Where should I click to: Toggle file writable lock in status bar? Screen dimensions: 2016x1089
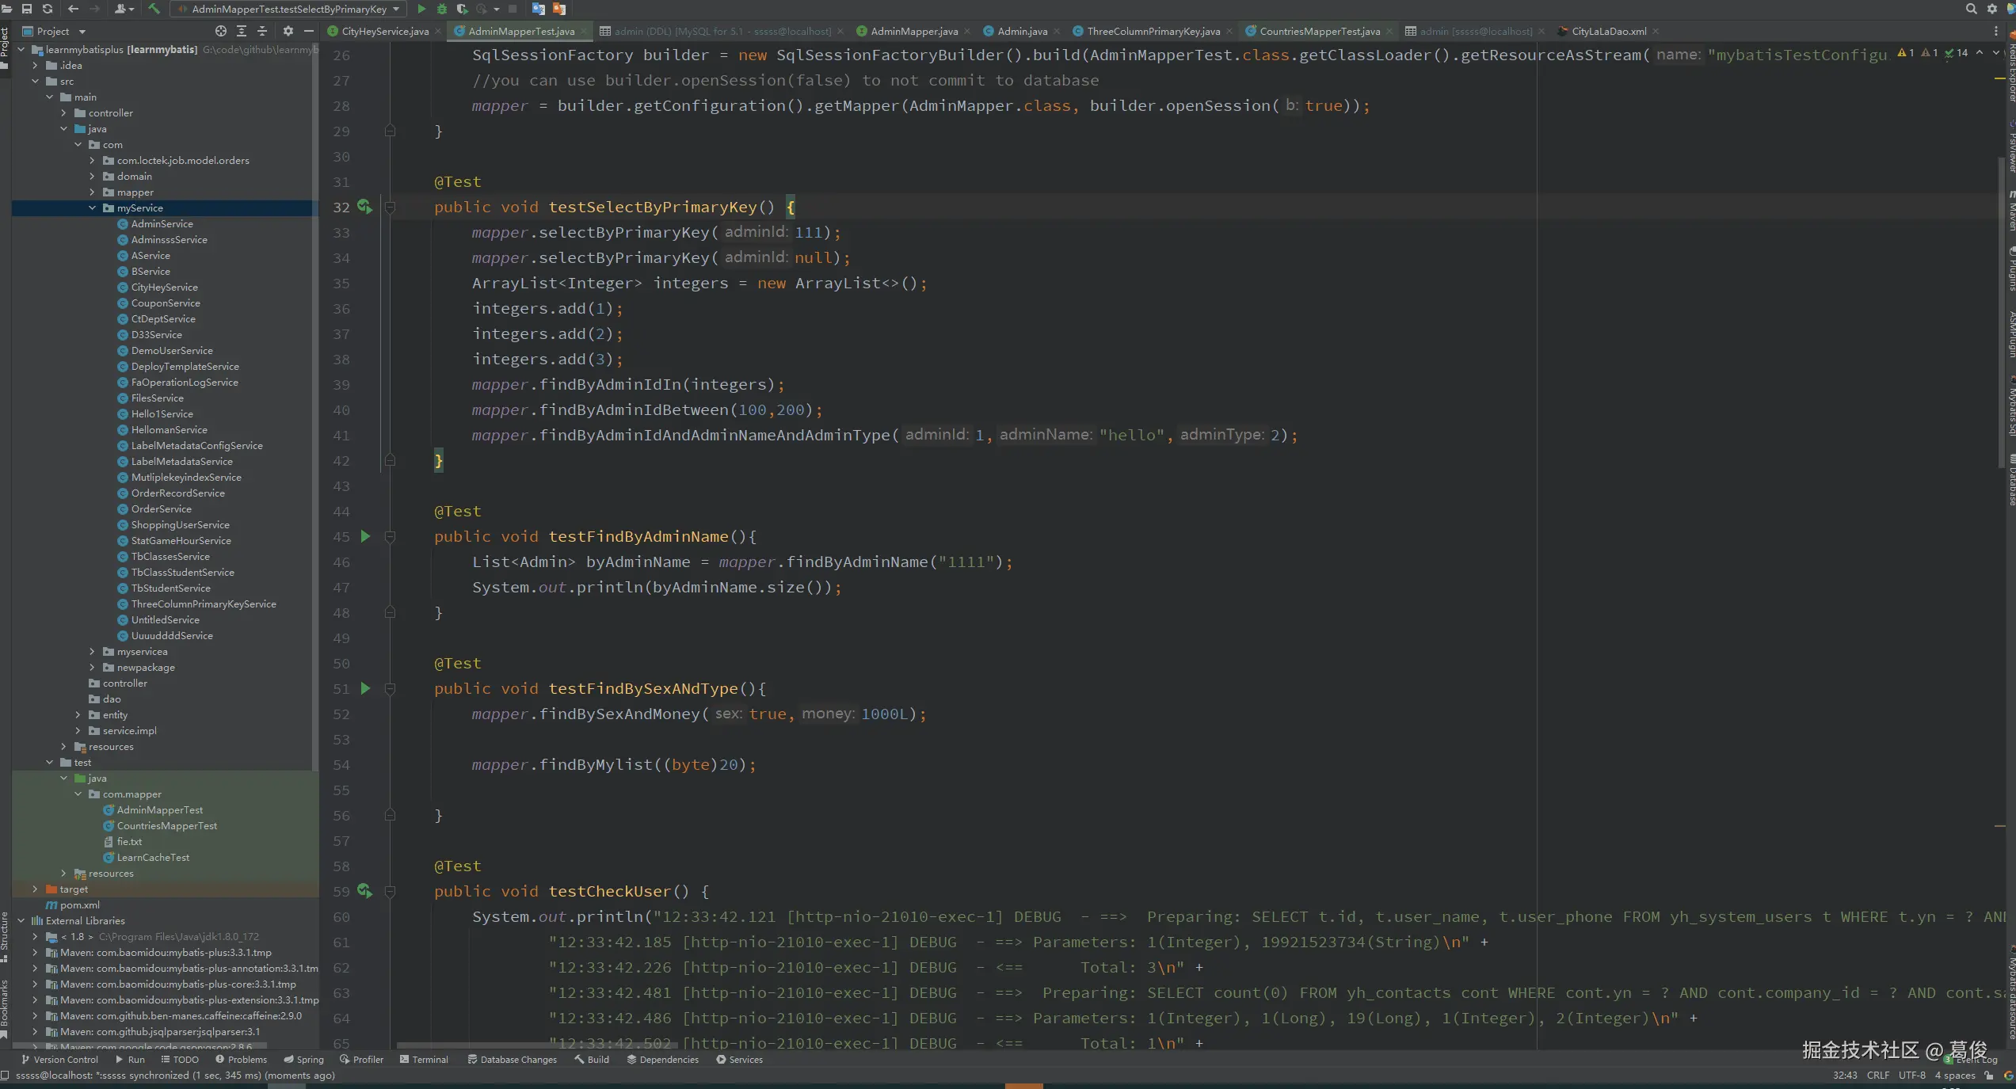coord(1987,1076)
